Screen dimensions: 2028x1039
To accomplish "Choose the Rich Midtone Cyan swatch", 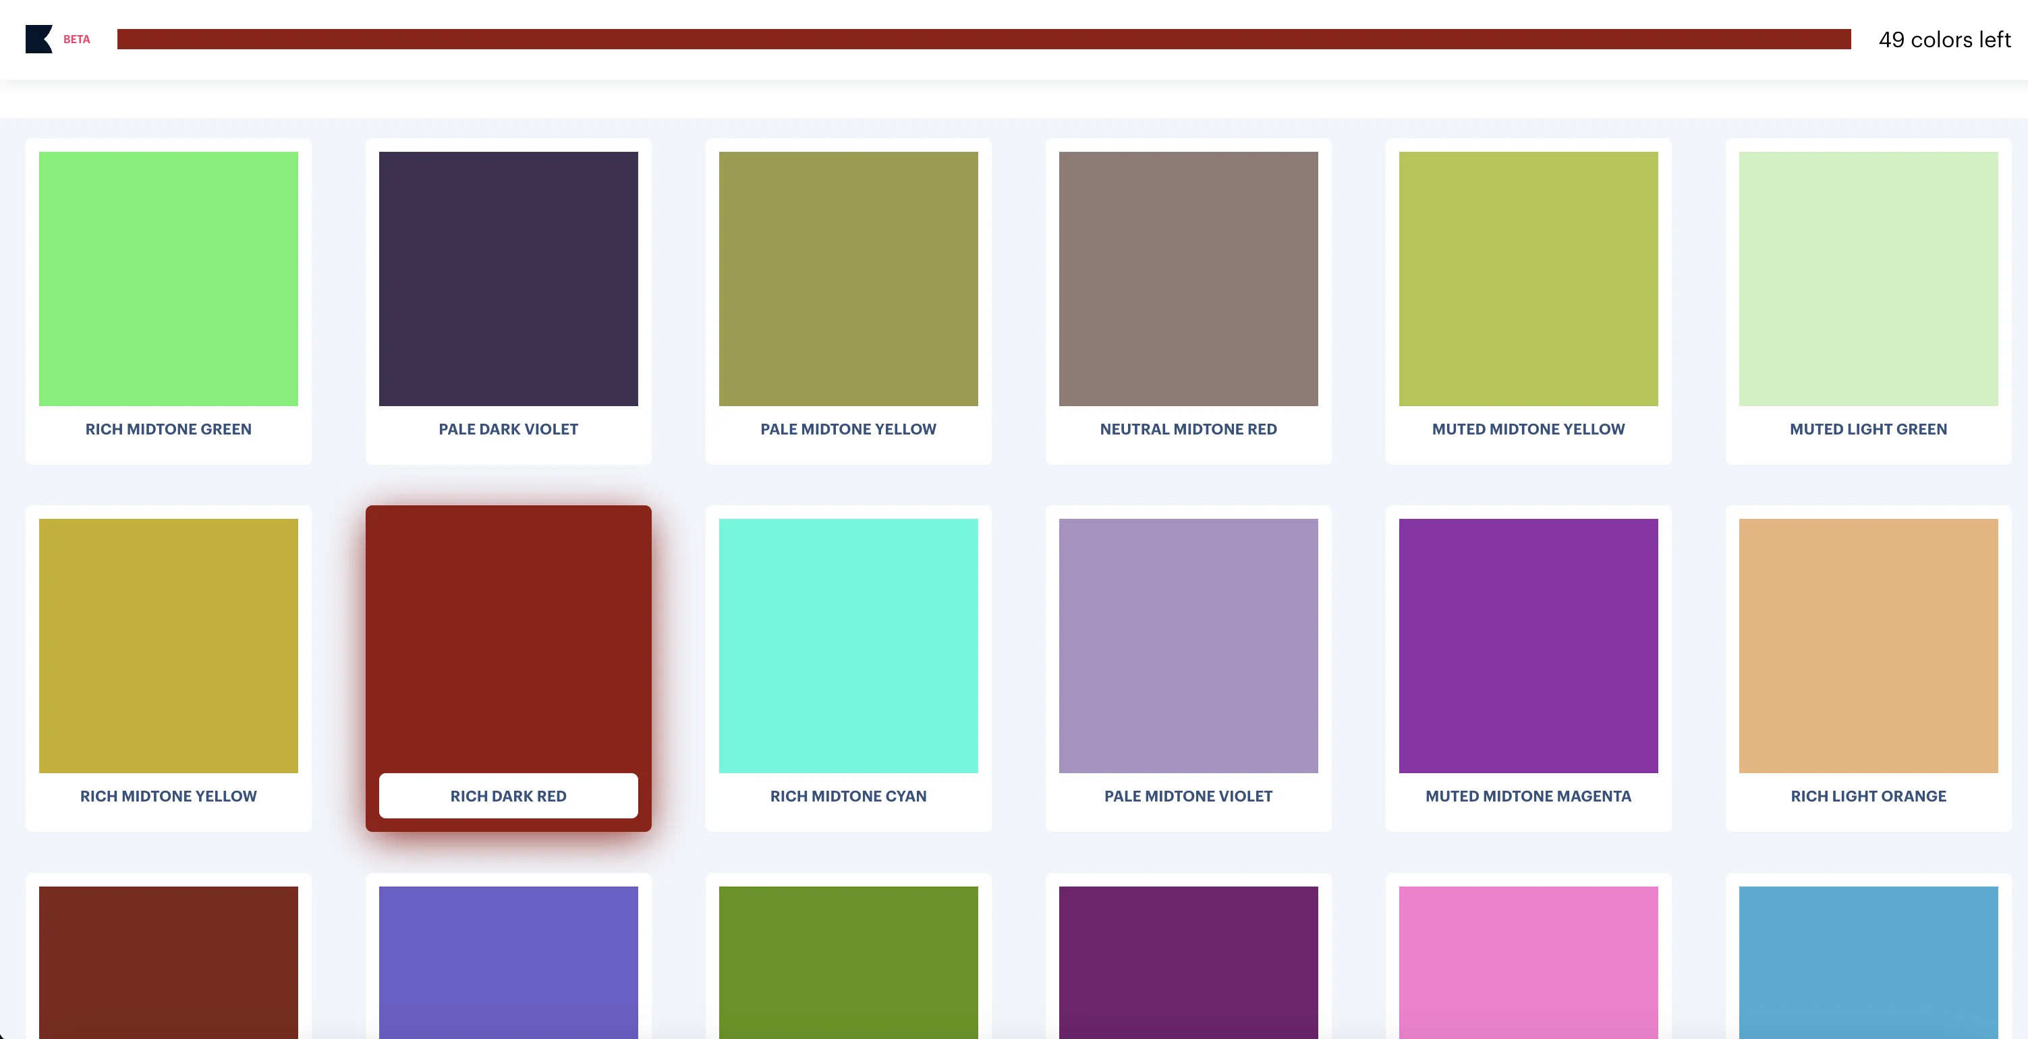I will 848,646.
